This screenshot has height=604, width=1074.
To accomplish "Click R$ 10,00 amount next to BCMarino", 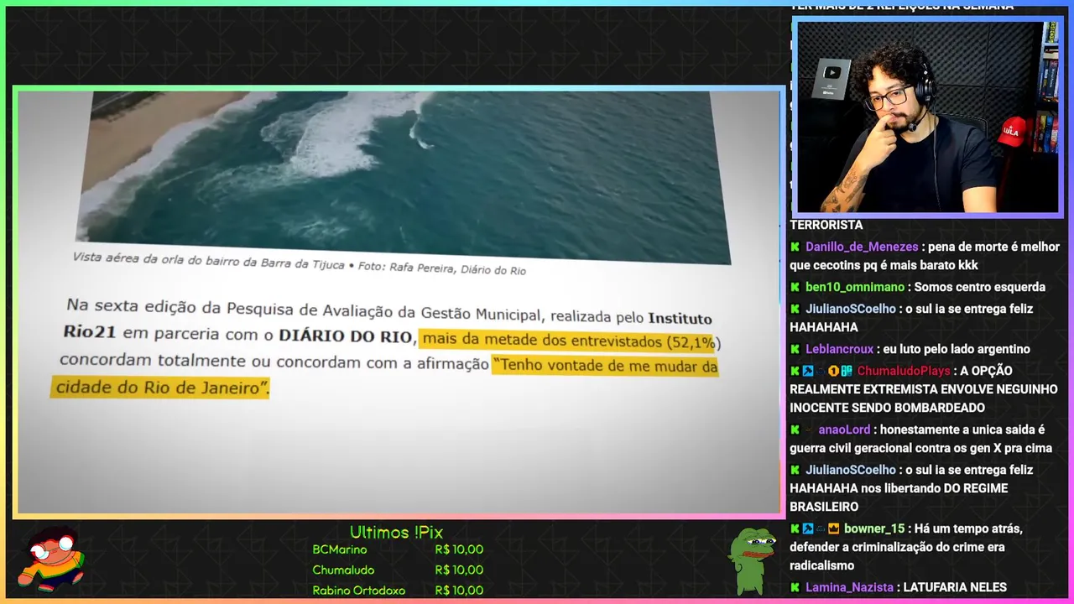I will click(459, 549).
